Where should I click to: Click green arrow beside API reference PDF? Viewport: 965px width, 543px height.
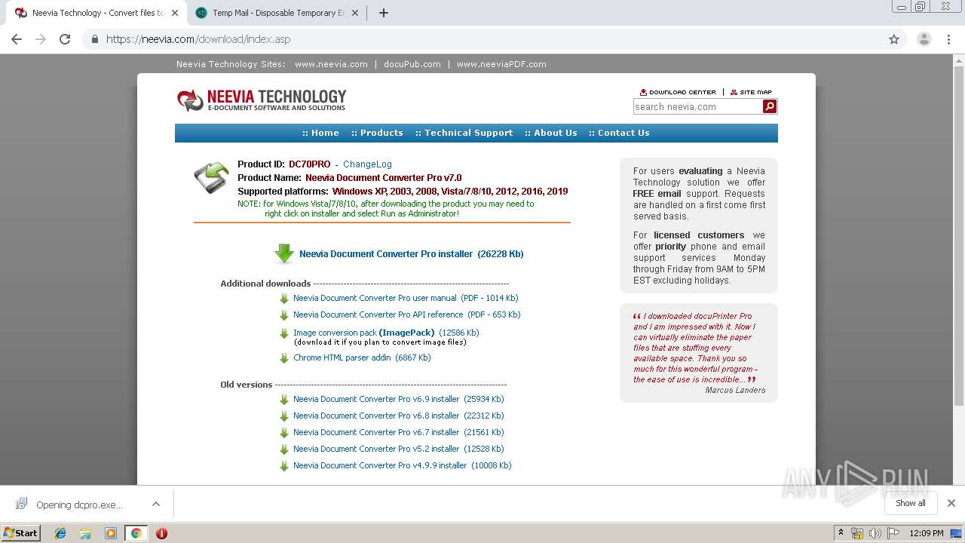tap(284, 315)
